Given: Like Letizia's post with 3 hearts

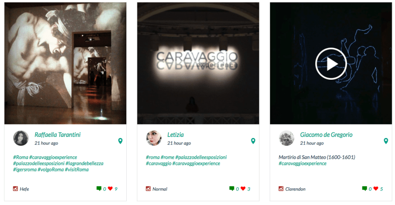Looking at the screenshot, I should (x=243, y=188).
